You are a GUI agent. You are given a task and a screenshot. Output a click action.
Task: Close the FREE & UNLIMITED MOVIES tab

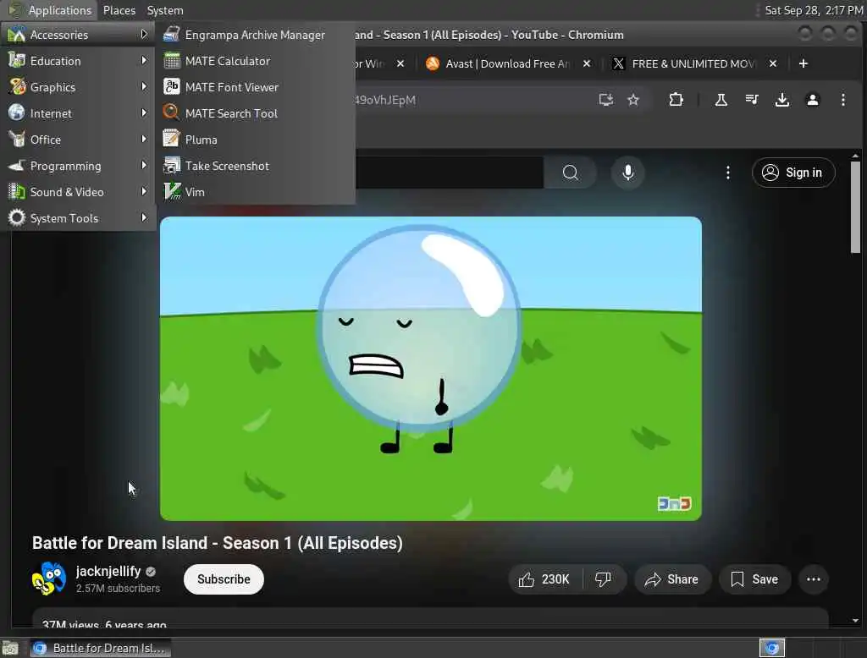tap(773, 63)
